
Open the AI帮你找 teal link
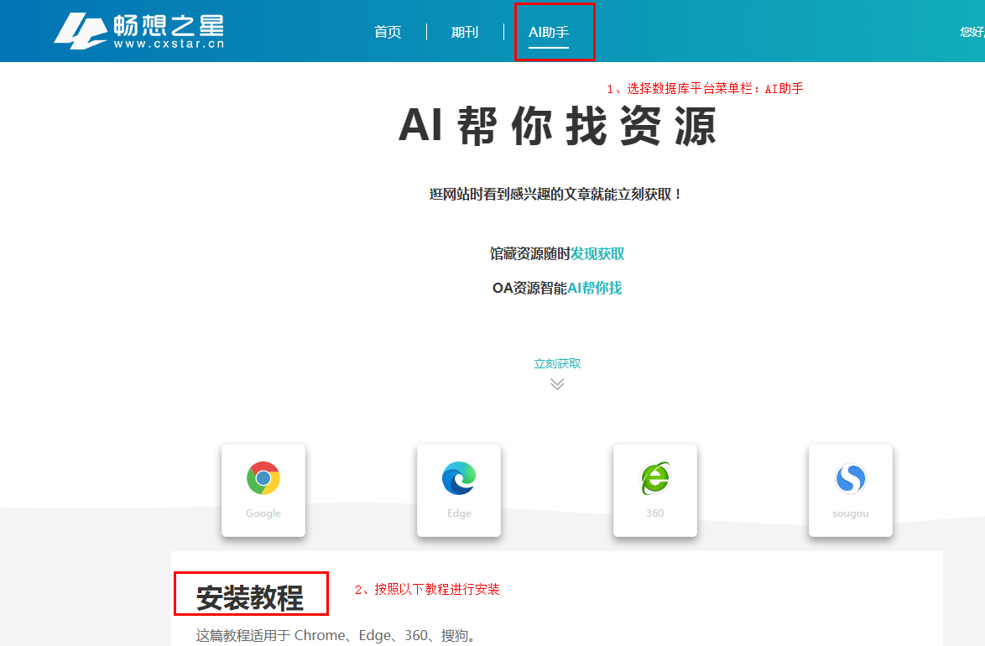click(x=595, y=288)
